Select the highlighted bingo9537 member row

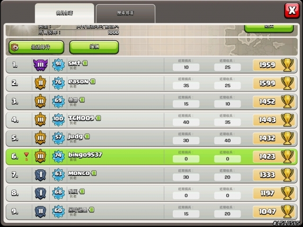coord(151,157)
